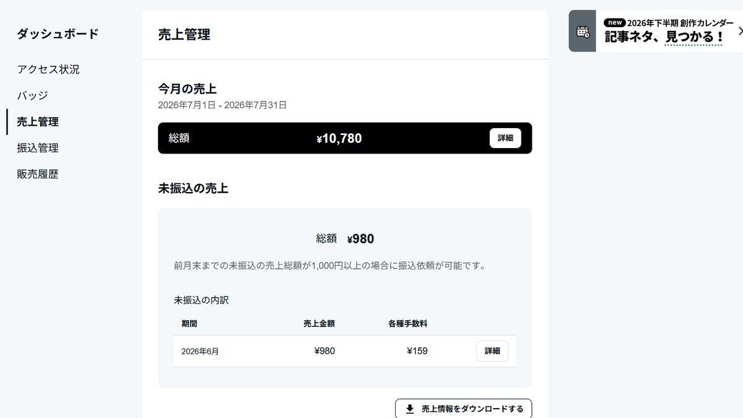Click 売上情報をダウンロードする button

pos(463,409)
